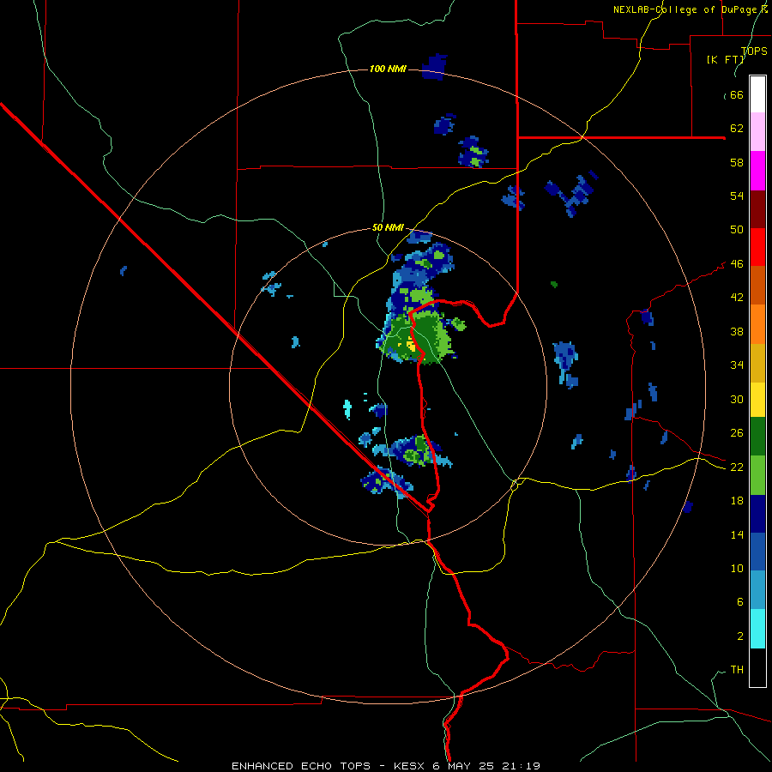Click the 26 legend value
This screenshot has width=772, height=772.
(x=737, y=433)
